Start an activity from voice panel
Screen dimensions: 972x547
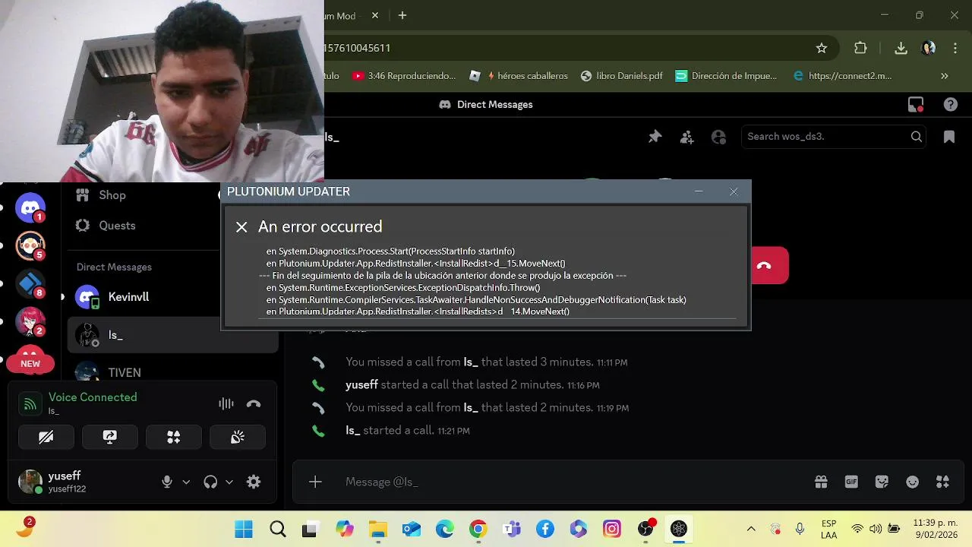(x=173, y=437)
